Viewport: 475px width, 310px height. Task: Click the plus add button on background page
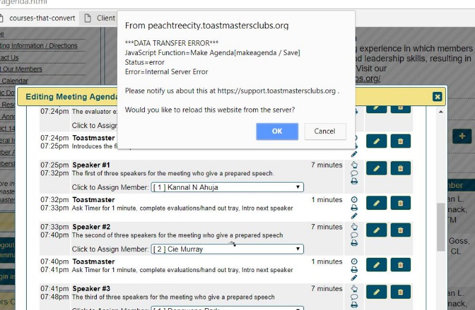click(x=462, y=136)
